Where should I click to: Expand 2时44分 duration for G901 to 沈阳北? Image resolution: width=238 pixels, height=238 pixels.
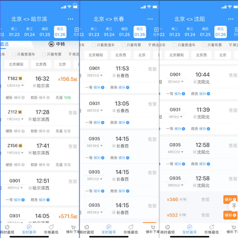pos(175,82)
